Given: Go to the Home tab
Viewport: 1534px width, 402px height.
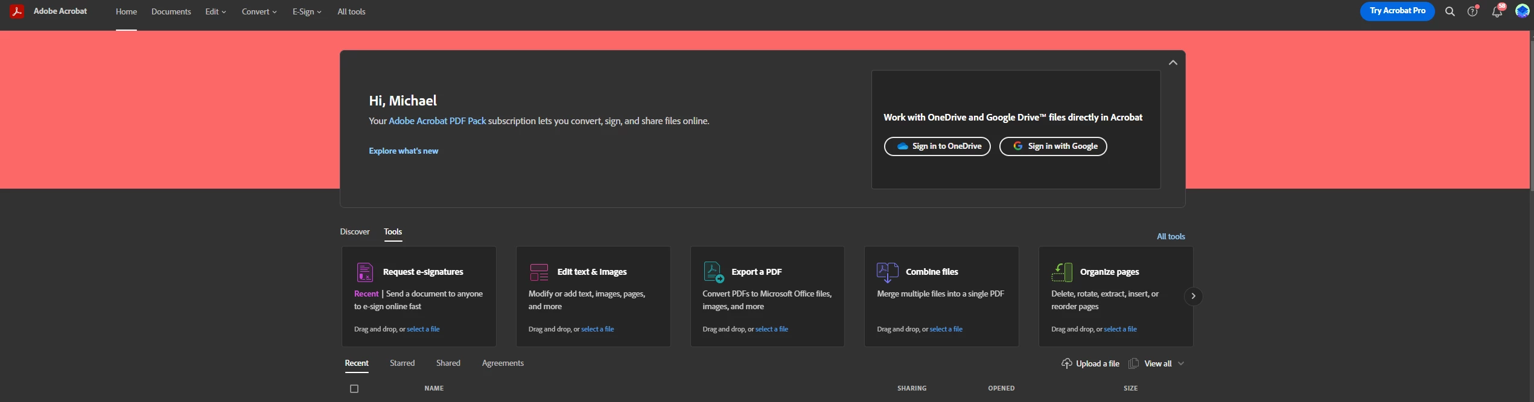Looking at the screenshot, I should (126, 11).
